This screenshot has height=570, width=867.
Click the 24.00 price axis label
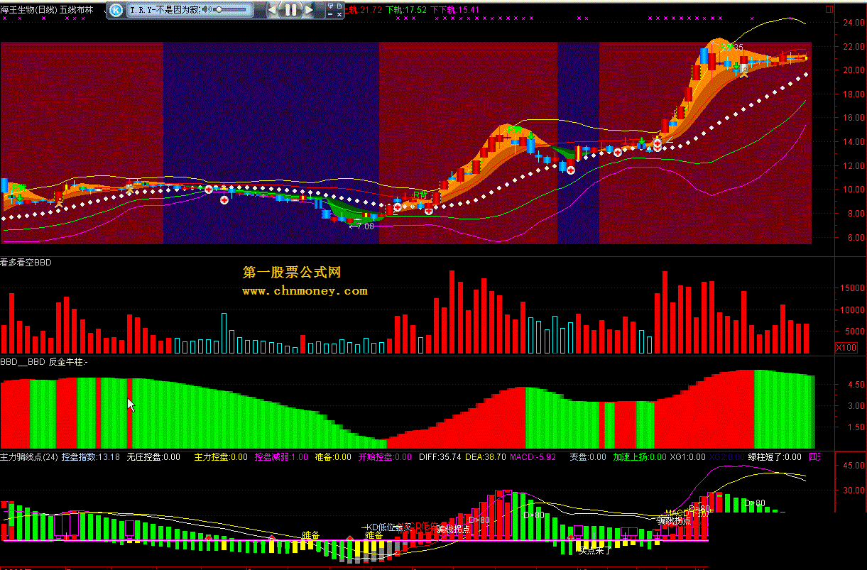pos(852,22)
